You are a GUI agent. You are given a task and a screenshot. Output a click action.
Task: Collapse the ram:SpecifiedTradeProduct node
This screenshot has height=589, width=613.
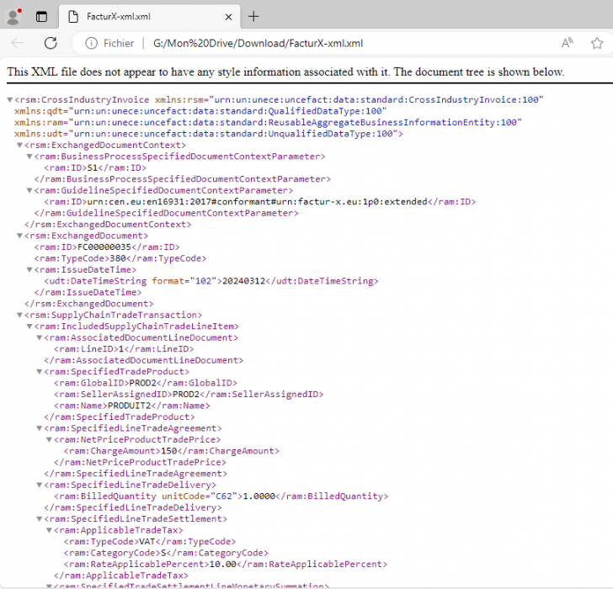click(38, 372)
